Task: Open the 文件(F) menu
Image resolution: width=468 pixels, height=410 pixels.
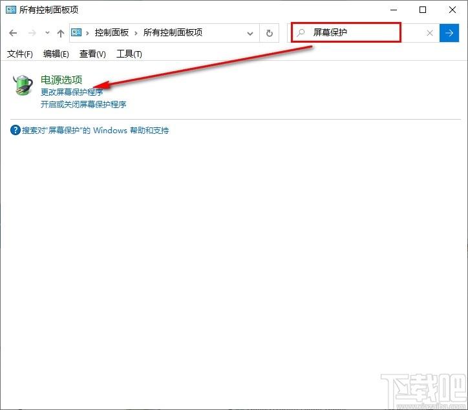Action: (19, 54)
